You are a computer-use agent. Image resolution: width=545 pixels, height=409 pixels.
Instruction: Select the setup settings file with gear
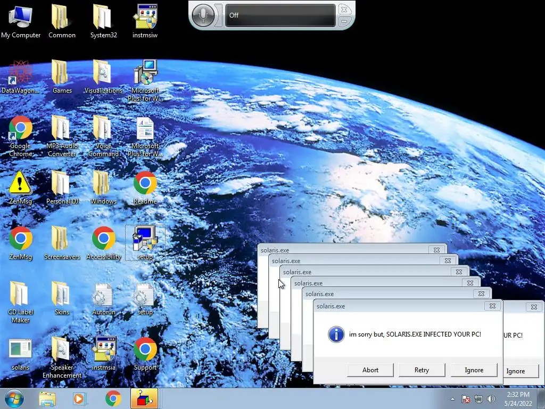pos(145,298)
